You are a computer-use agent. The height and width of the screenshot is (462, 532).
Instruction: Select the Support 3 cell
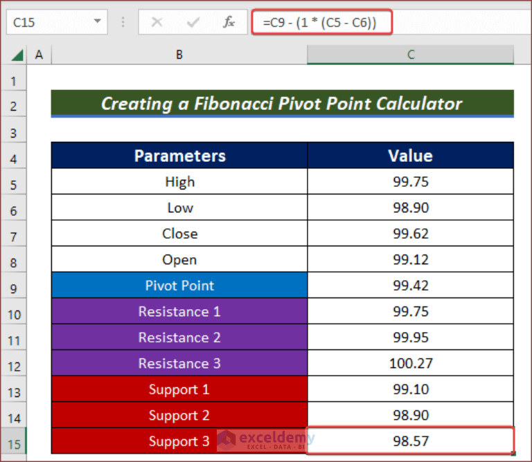[x=179, y=441]
